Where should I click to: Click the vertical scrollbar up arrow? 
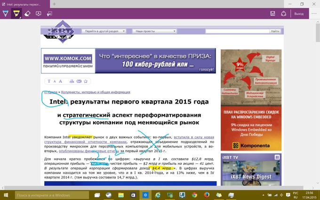click(x=318, y=22)
